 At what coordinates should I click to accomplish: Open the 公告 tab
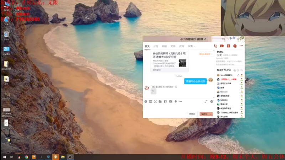pos(156,47)
